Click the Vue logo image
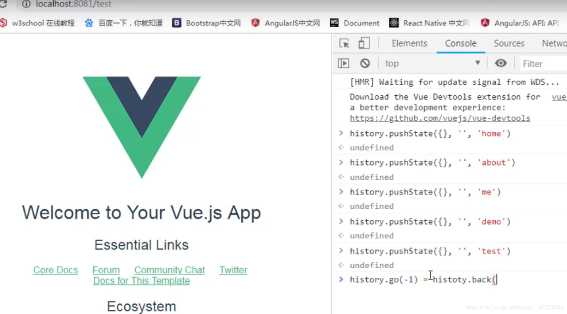The width and height of the screenshot is (567, 314). tap(142, 127)
